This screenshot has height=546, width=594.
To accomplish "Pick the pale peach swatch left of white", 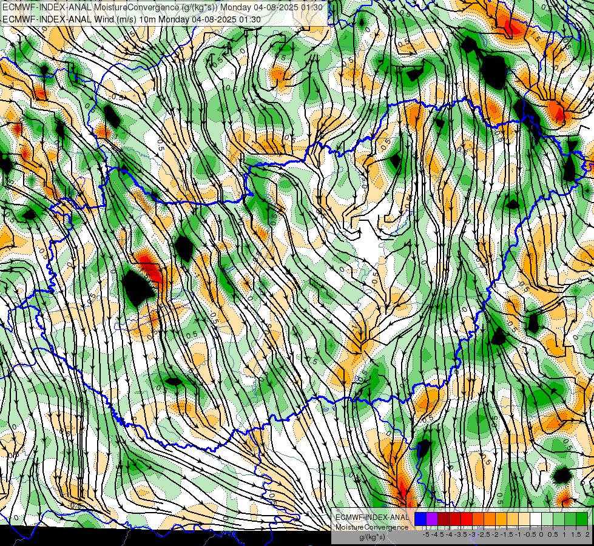I will coord(524,519).
